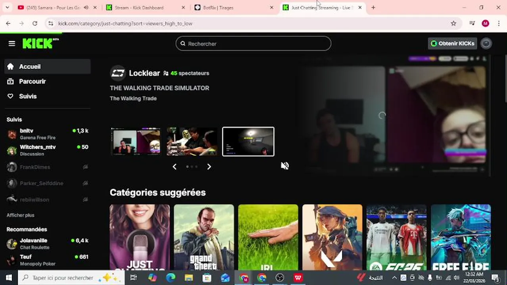The height and width of the screenshot is (285, 507).
Task: Go to previous carousel slide arrow
Action: click(175, 167)
